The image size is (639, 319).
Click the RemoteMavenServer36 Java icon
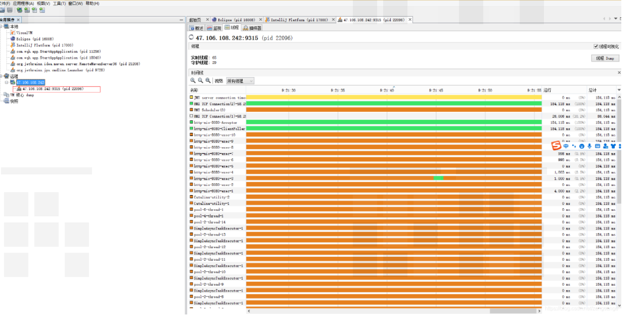pyautogui.click(x=13, y=64)
